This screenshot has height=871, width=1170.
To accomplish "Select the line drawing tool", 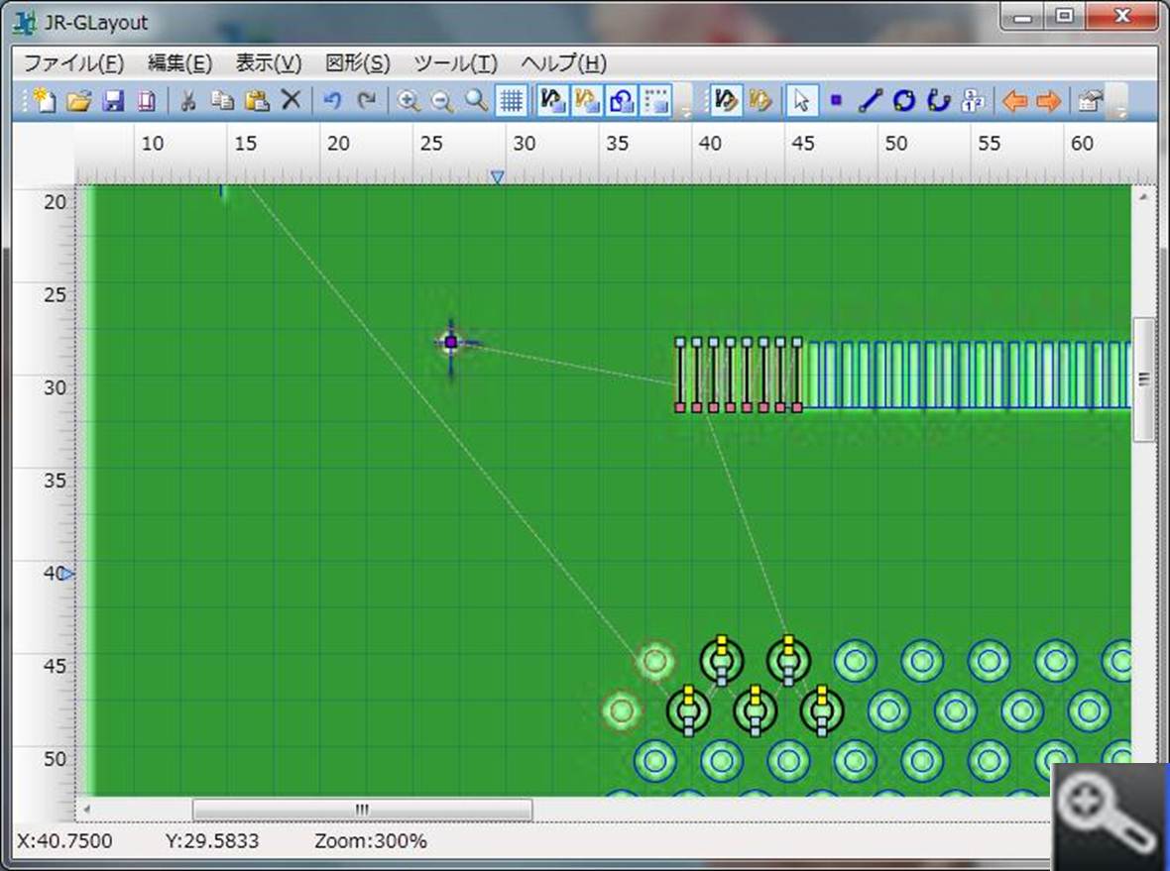I will point(870,100).
